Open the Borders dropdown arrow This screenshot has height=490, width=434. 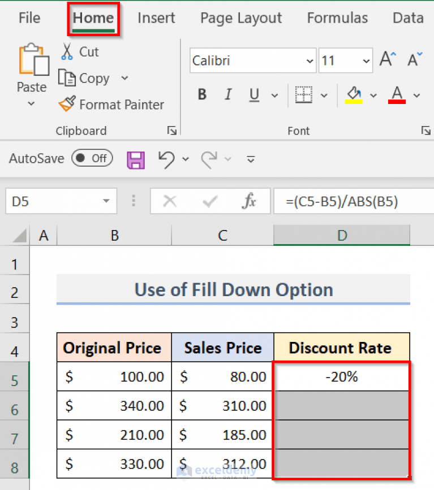click(325, 94)
